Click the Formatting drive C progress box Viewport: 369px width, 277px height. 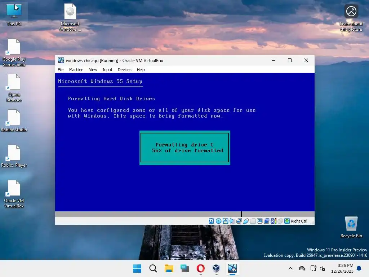pos(185,148)
